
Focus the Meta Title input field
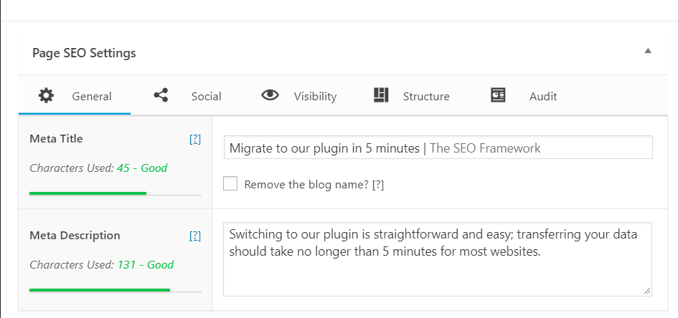point(438,148)
